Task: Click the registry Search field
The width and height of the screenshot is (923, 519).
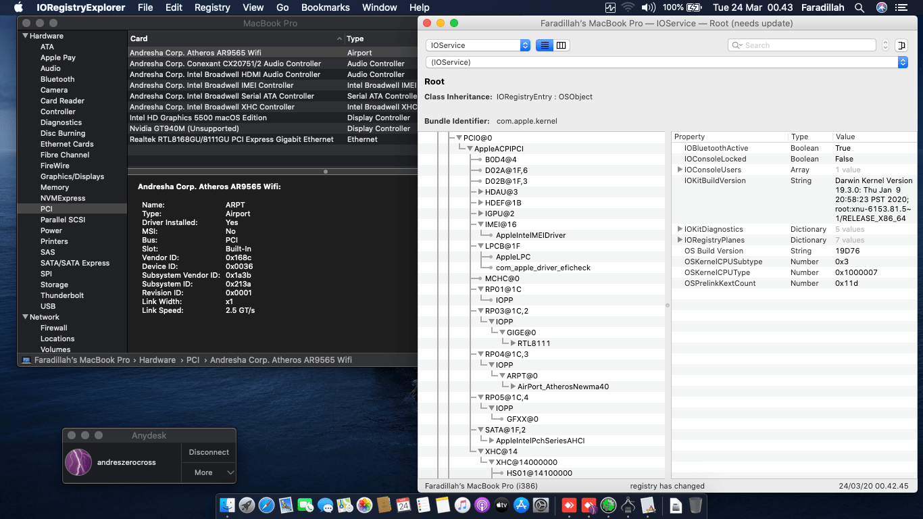Action: (804, 45)
